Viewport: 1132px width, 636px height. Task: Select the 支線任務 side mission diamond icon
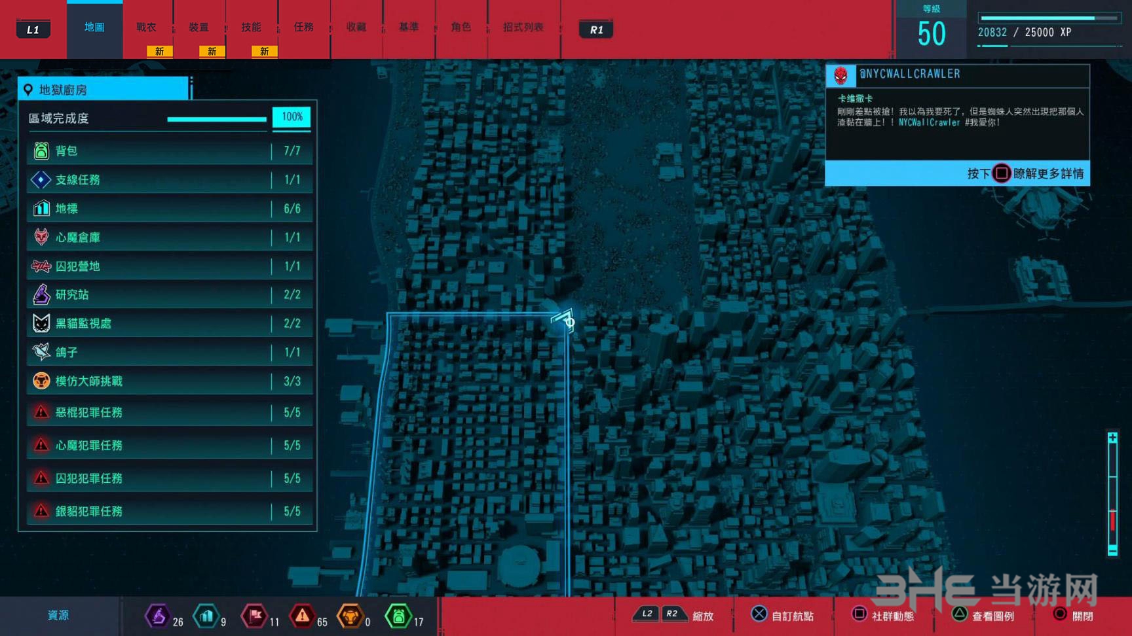tap(41, 179)
